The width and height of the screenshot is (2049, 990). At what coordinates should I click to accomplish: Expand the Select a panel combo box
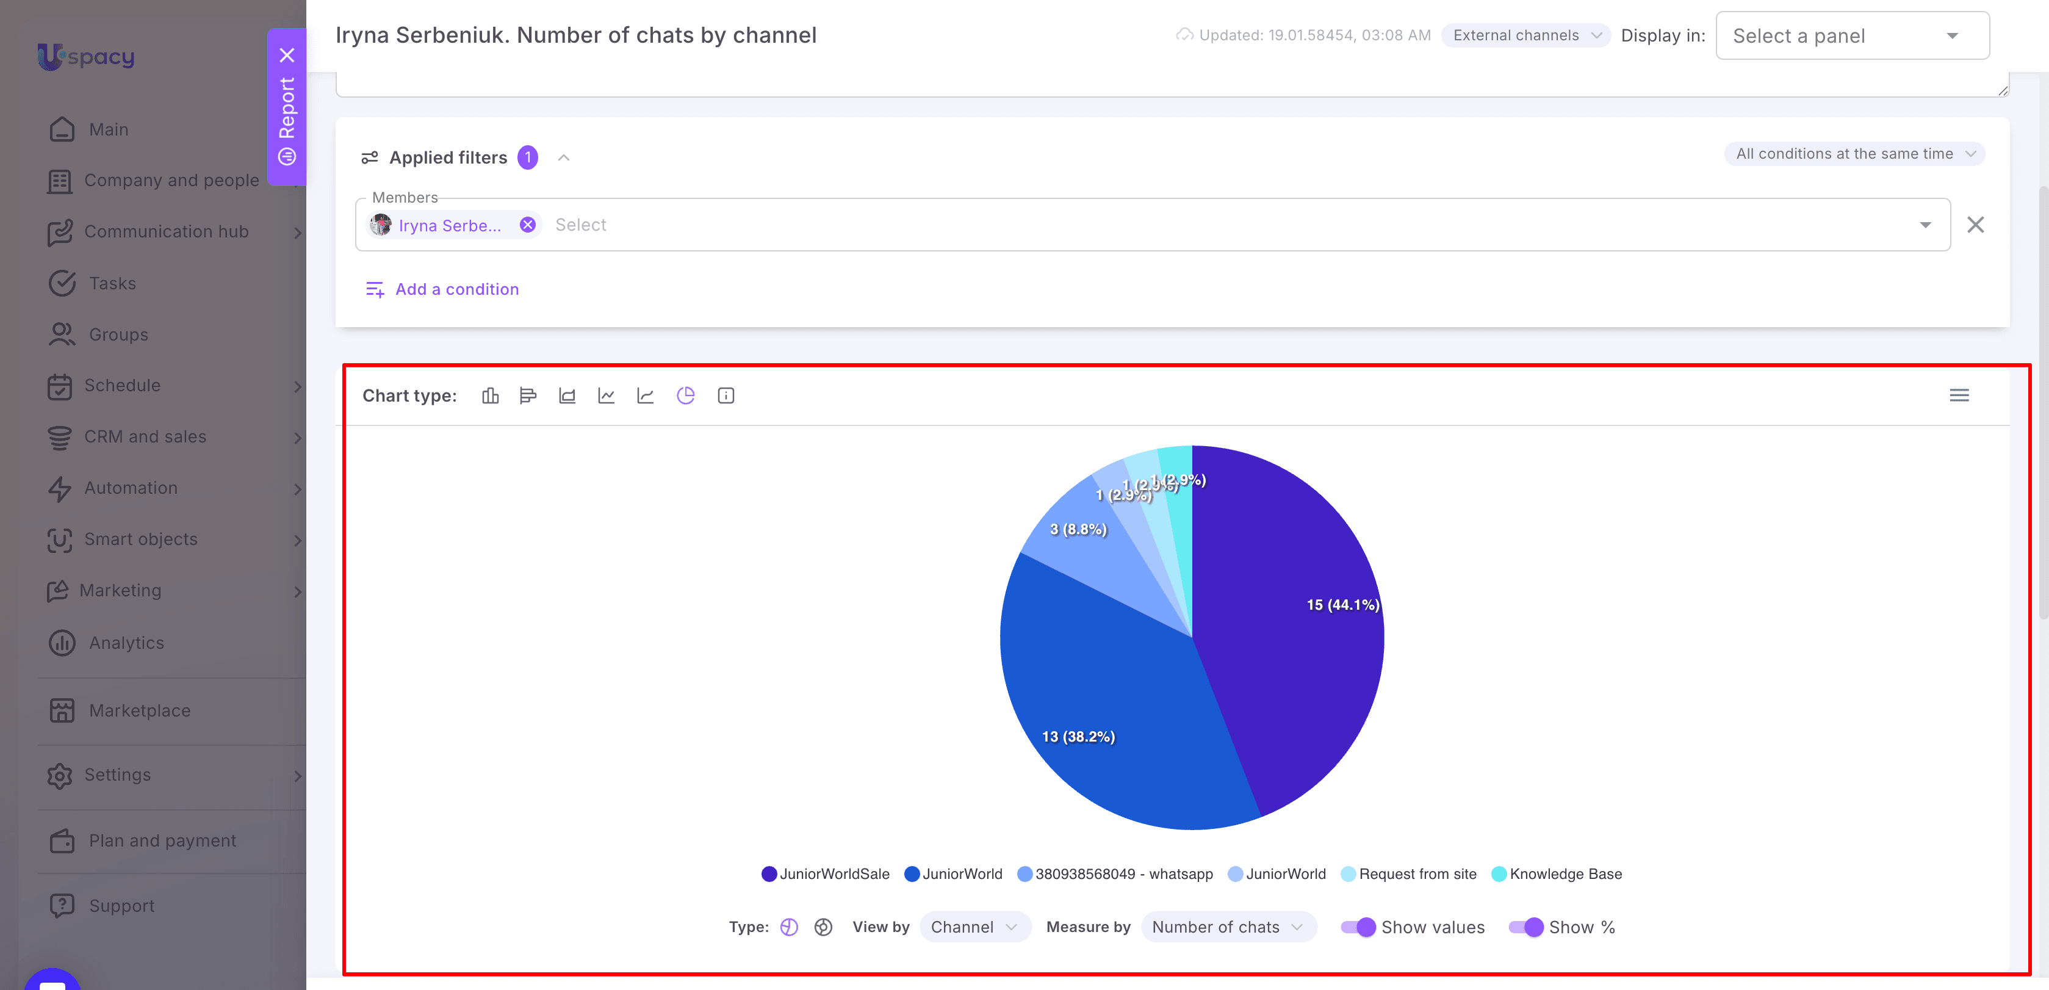(x=1853, y=36)
